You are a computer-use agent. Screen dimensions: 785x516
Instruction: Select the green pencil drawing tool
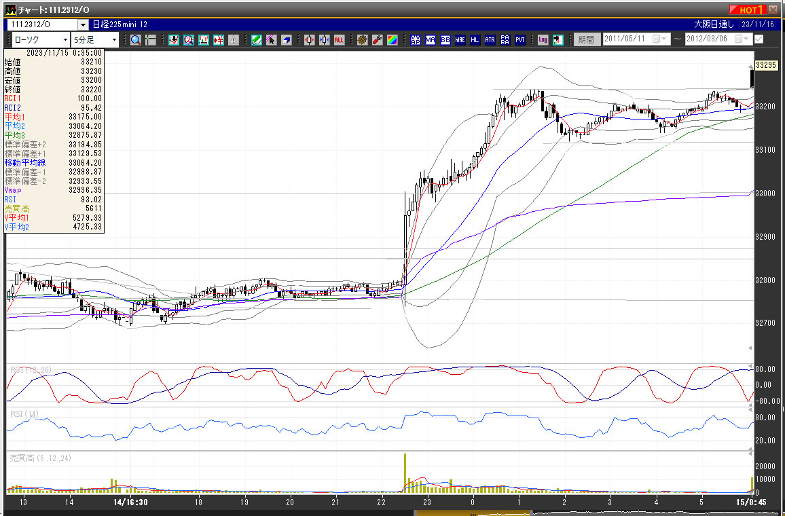(257, 40)
